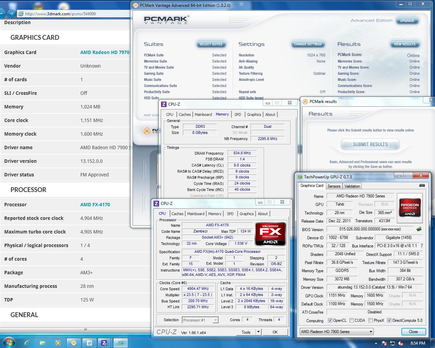Toggle the PhysX checkbox in GPU-Z
The width and height of the screenshot is (435, 348).
370,320
